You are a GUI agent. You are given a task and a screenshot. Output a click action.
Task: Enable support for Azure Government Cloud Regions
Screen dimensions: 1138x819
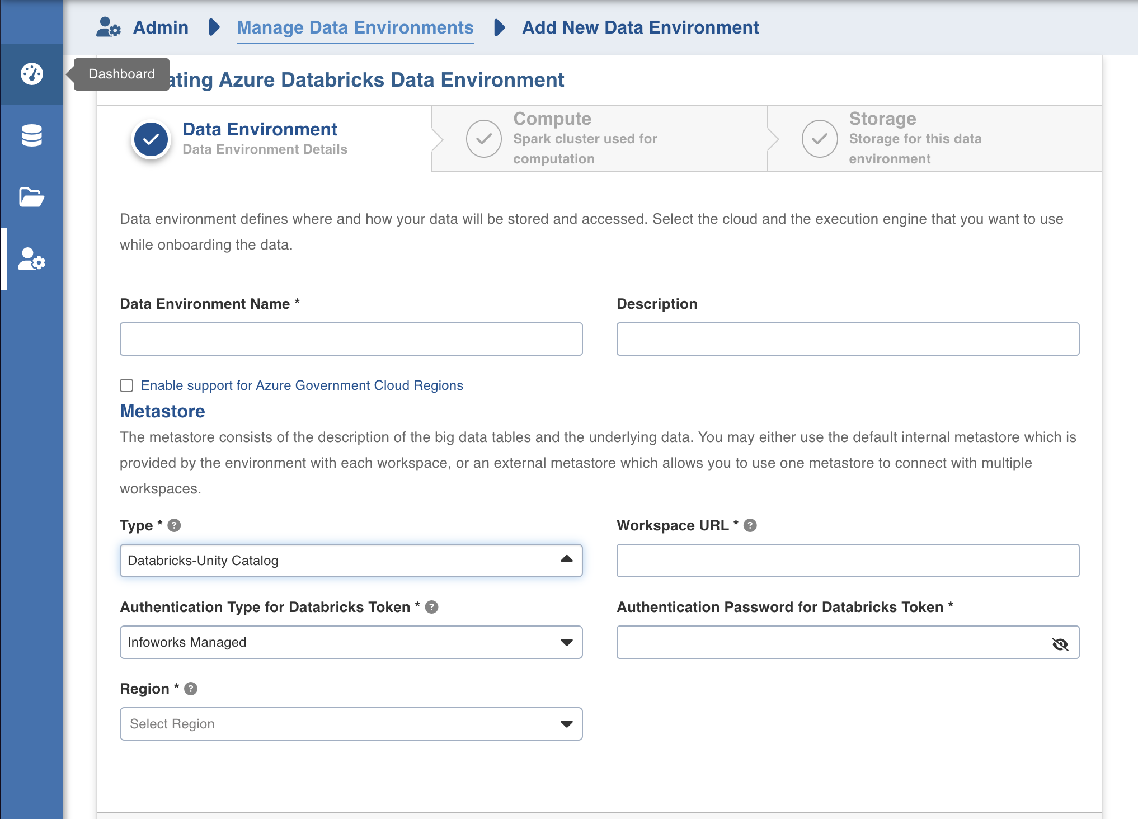(x=126, y=385)
